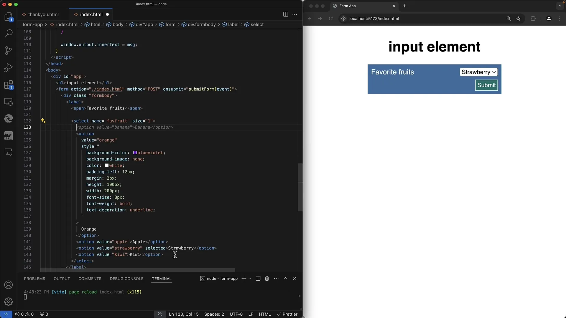Select the Problems tab in panel
The image size is (566, 318).
(x=34, y=278)
